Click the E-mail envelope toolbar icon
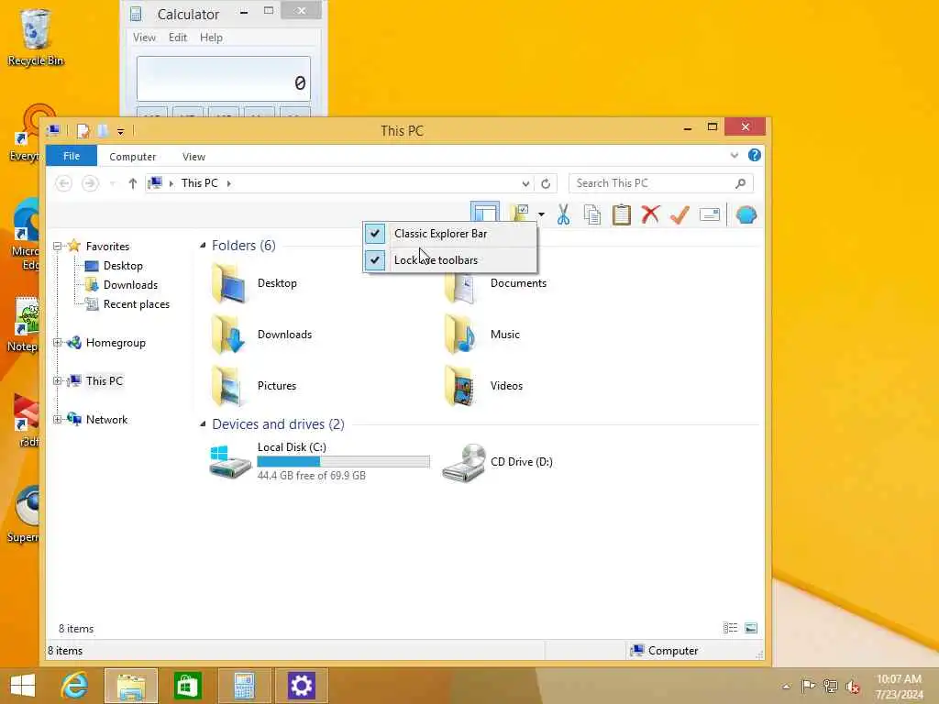The height and width of the screenshot is (704, 939). tap(709, 214)
